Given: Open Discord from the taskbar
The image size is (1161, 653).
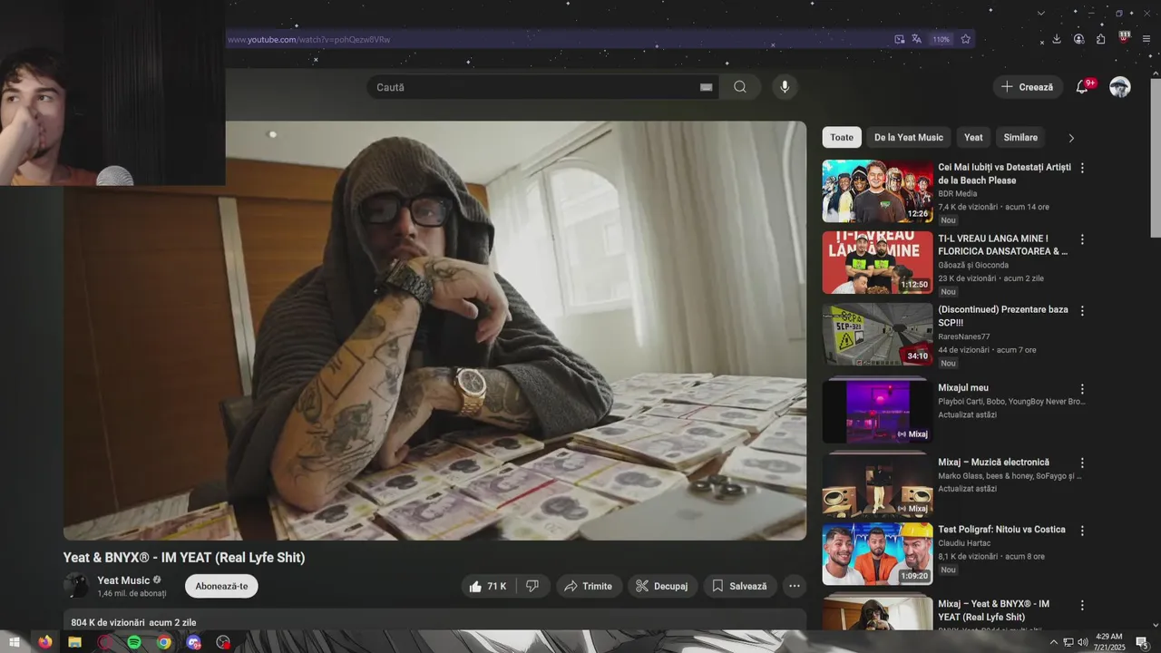Looking at the screenshot, I should (193, 642).
